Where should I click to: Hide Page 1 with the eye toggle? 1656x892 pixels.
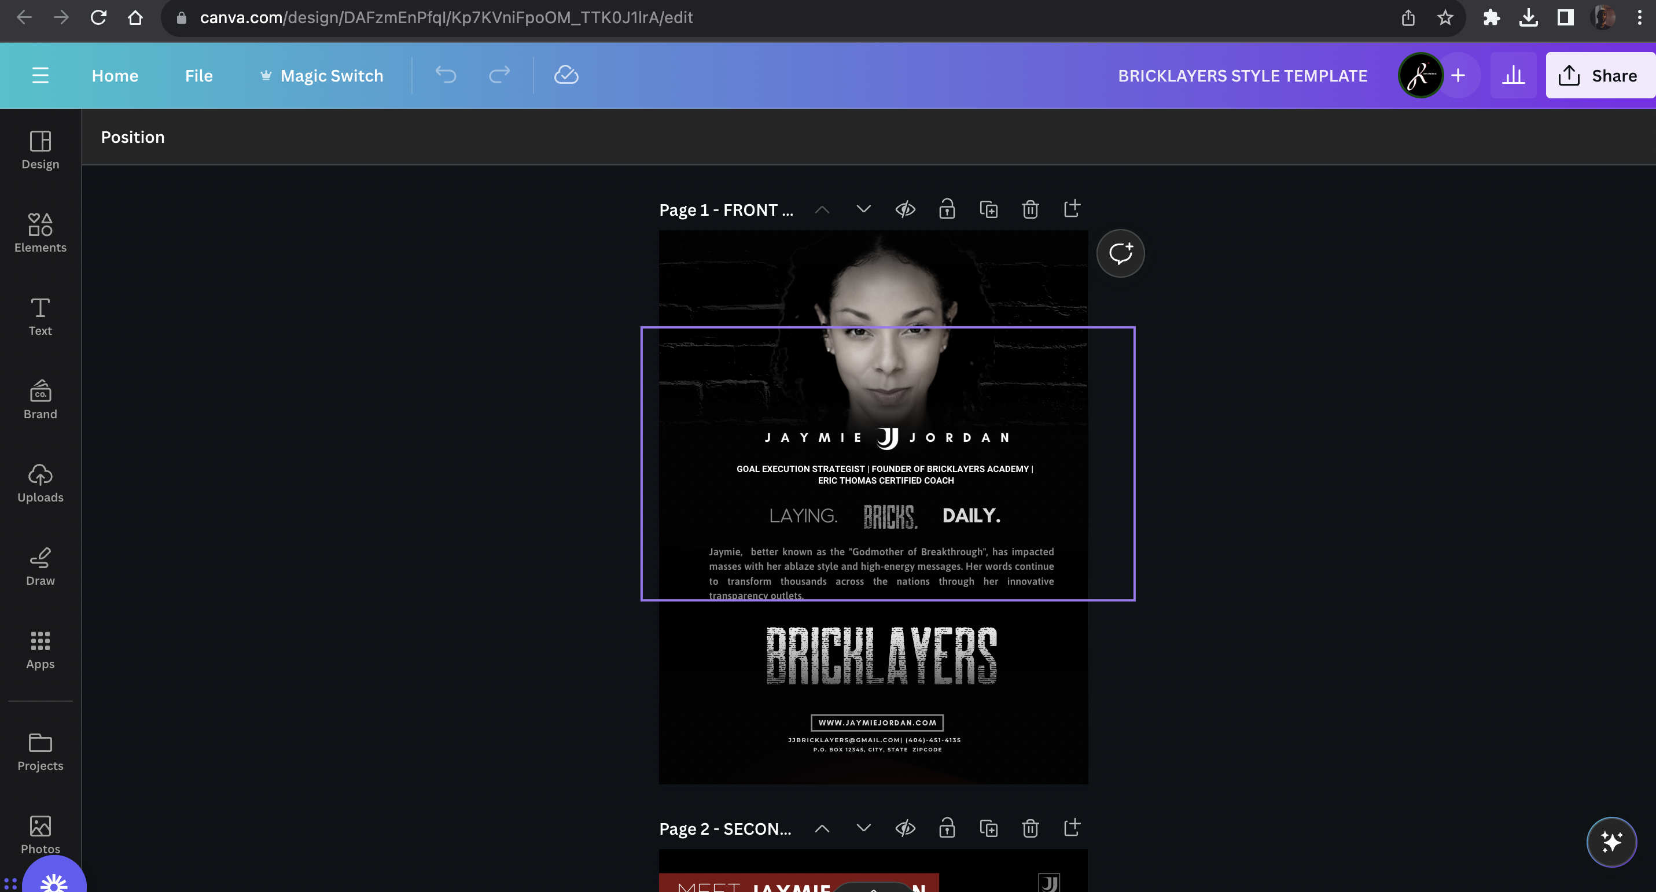[x=906, y=209]
